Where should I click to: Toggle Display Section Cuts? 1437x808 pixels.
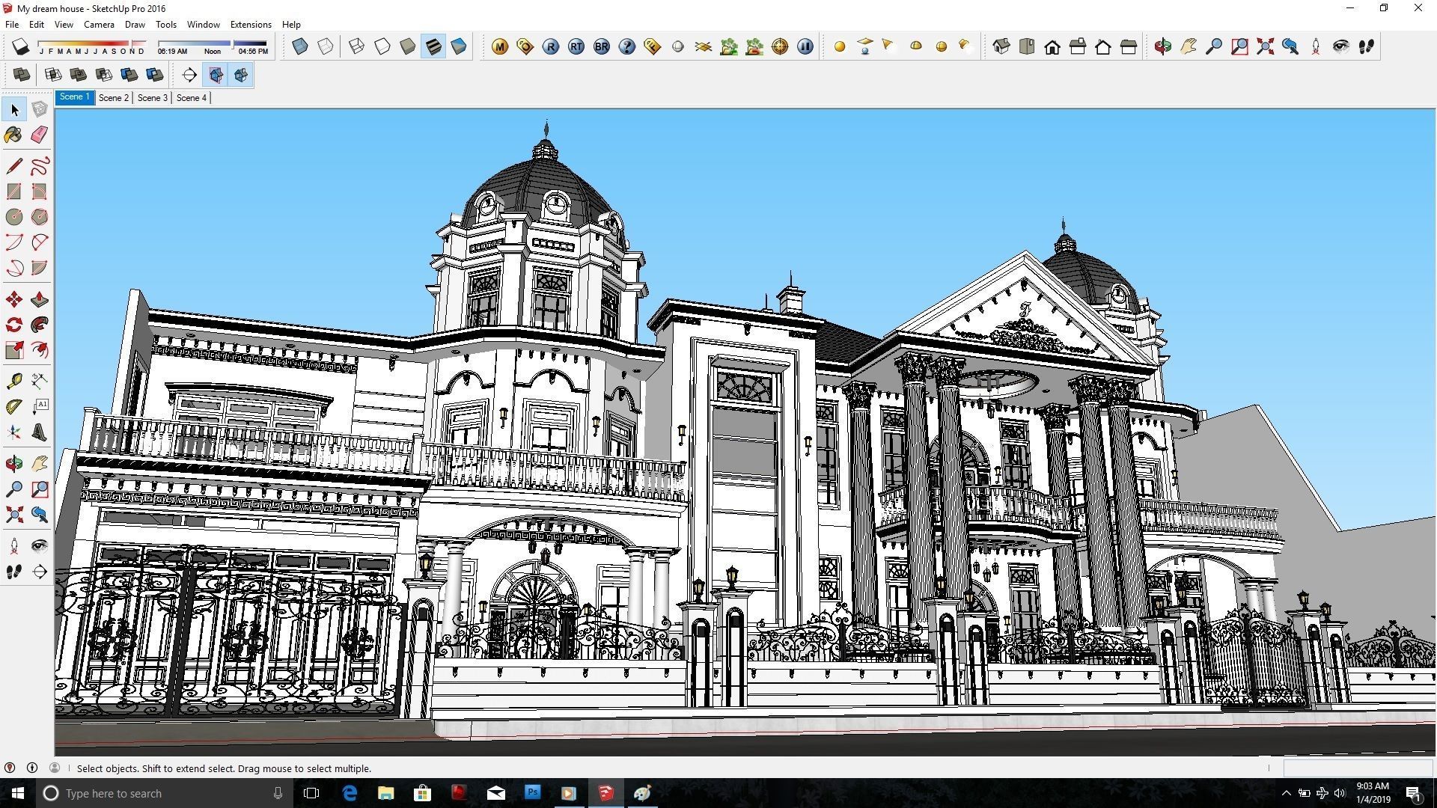point(241,75)
